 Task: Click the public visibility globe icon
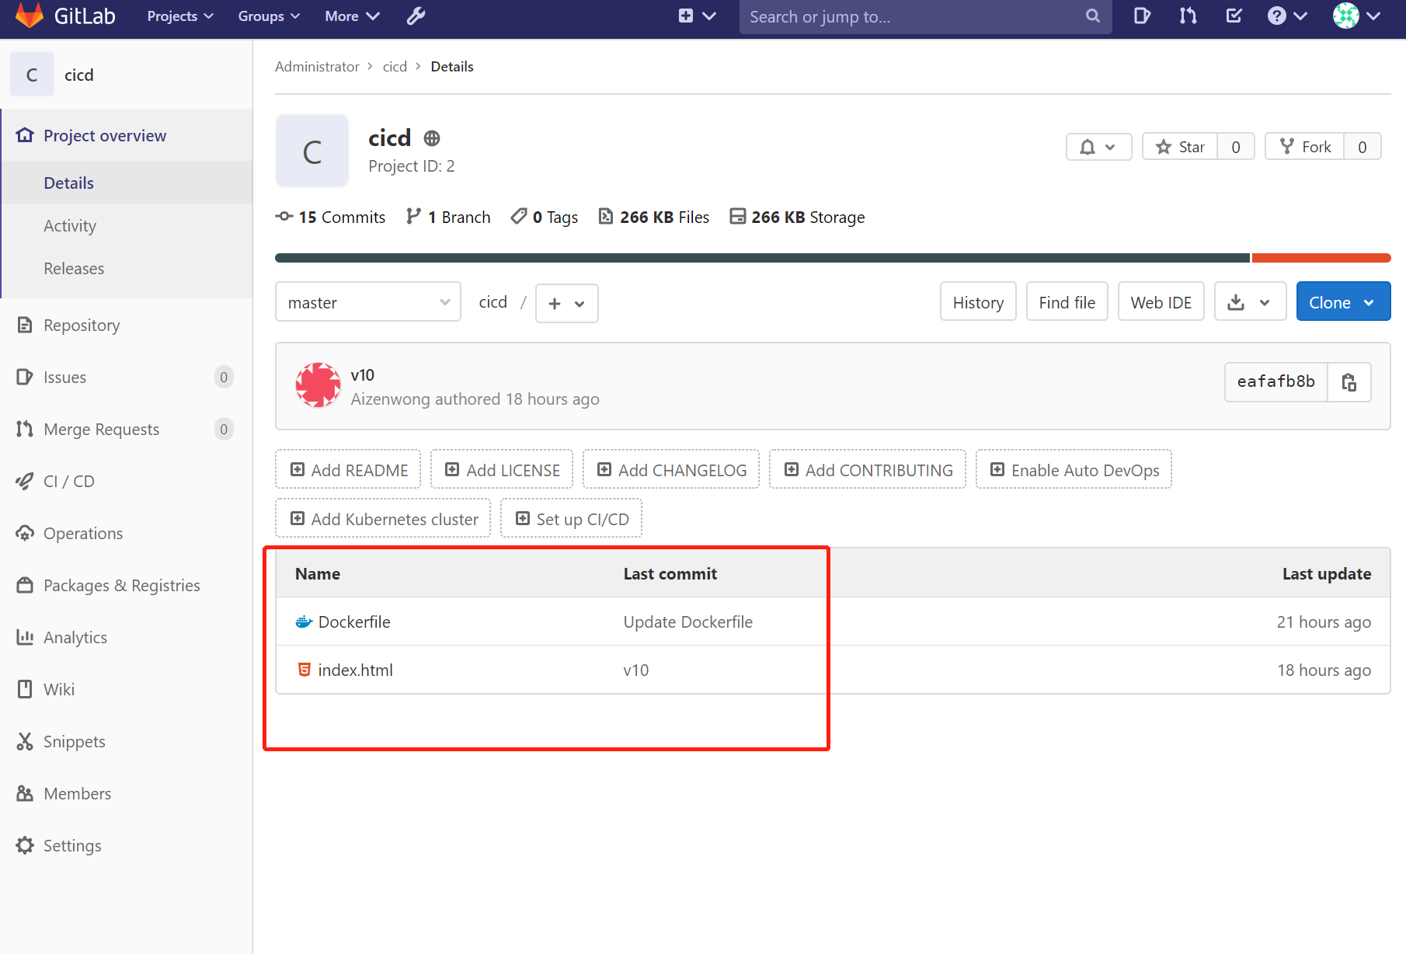(432, 138)
